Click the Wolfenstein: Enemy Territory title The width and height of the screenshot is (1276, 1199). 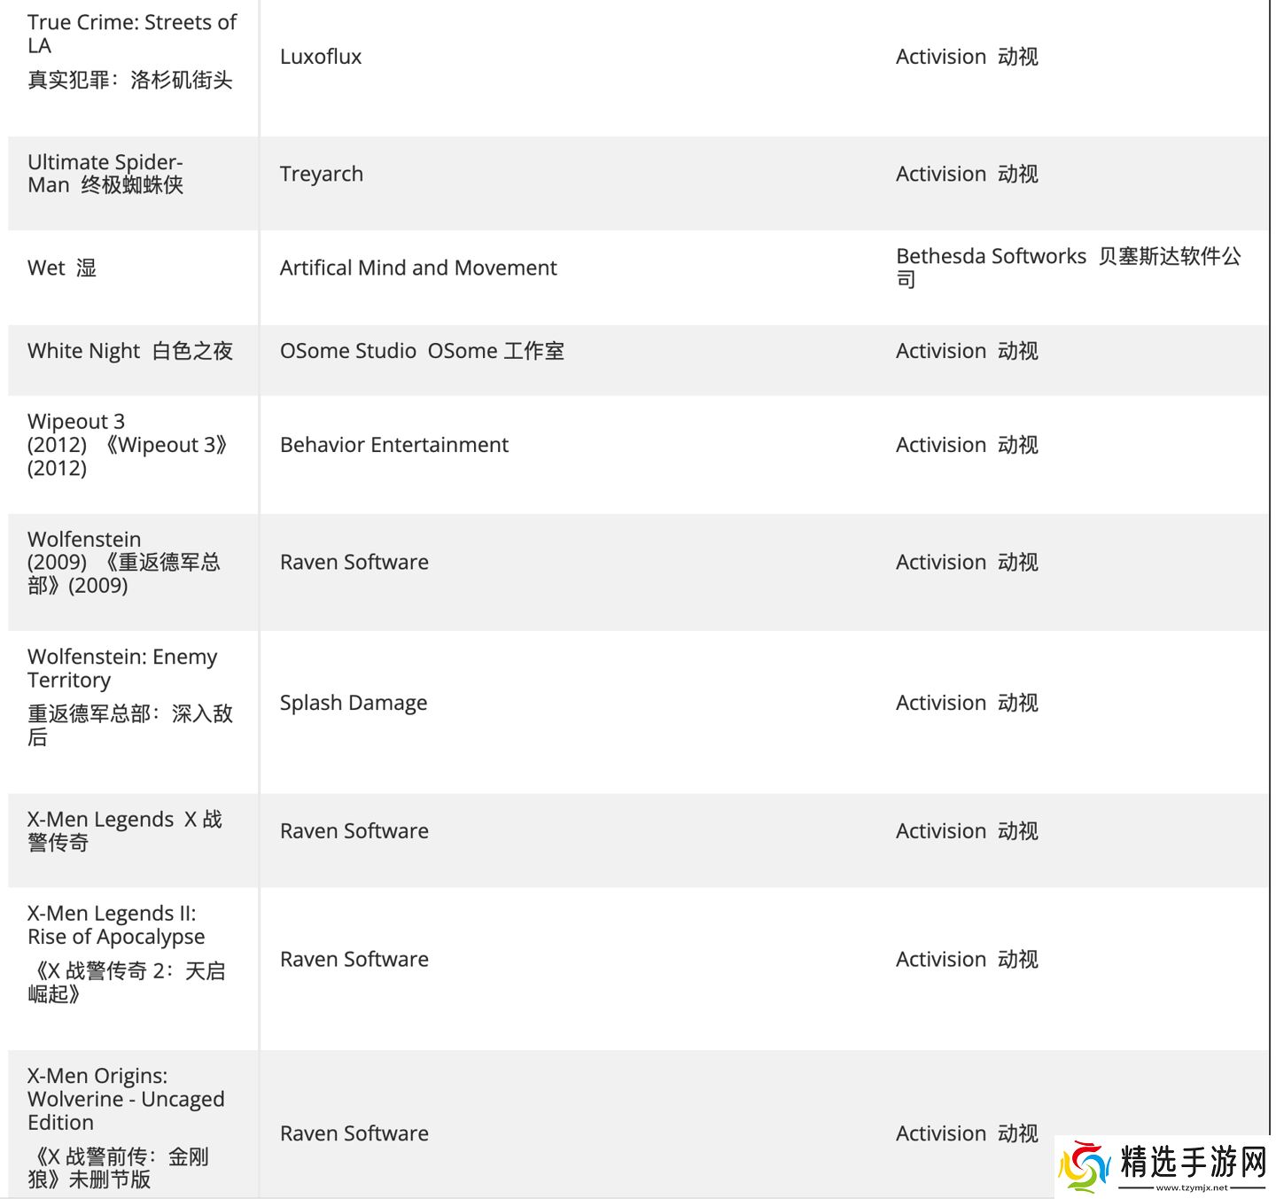122,668
